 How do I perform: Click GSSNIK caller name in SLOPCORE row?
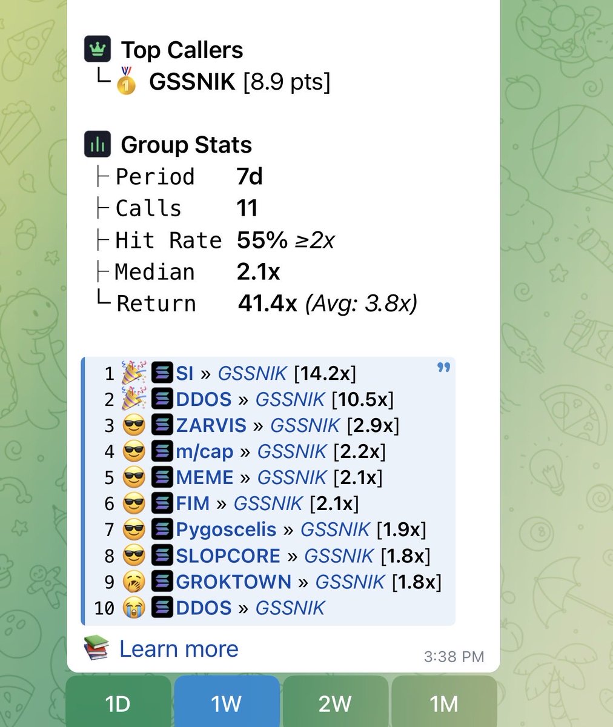pyautogui.click(x=339, y=556)
